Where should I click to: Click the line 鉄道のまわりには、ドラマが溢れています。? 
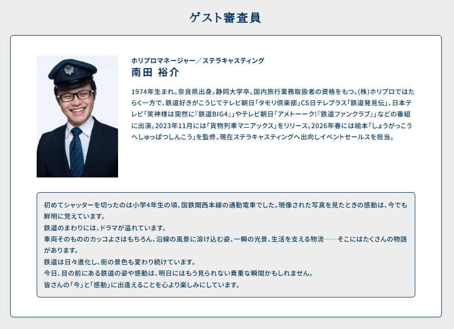click(x=105, y=228)
